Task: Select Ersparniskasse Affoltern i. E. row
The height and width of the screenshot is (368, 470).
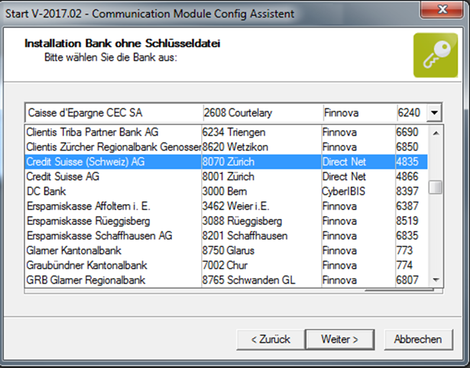Action: pos(226,206)
